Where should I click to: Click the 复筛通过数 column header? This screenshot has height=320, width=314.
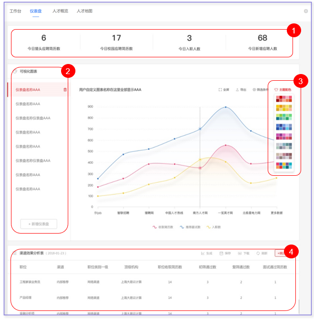(241, 267)
